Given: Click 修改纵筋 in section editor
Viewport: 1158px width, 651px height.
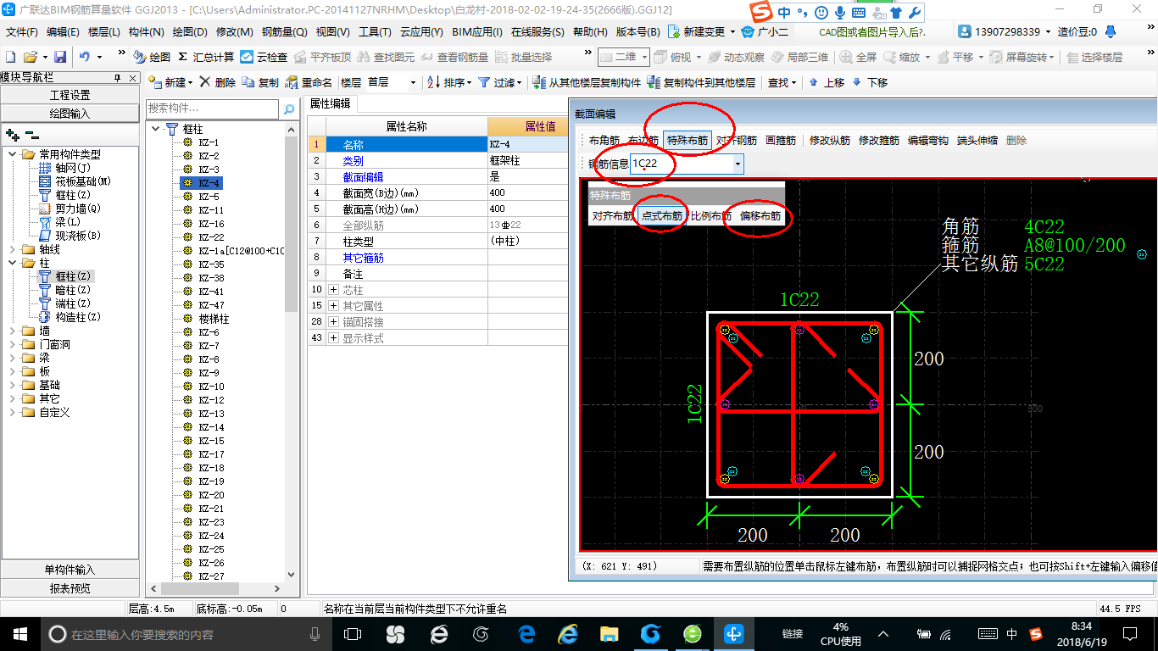Looking at the screenshot, I should [x=830, y=141].
